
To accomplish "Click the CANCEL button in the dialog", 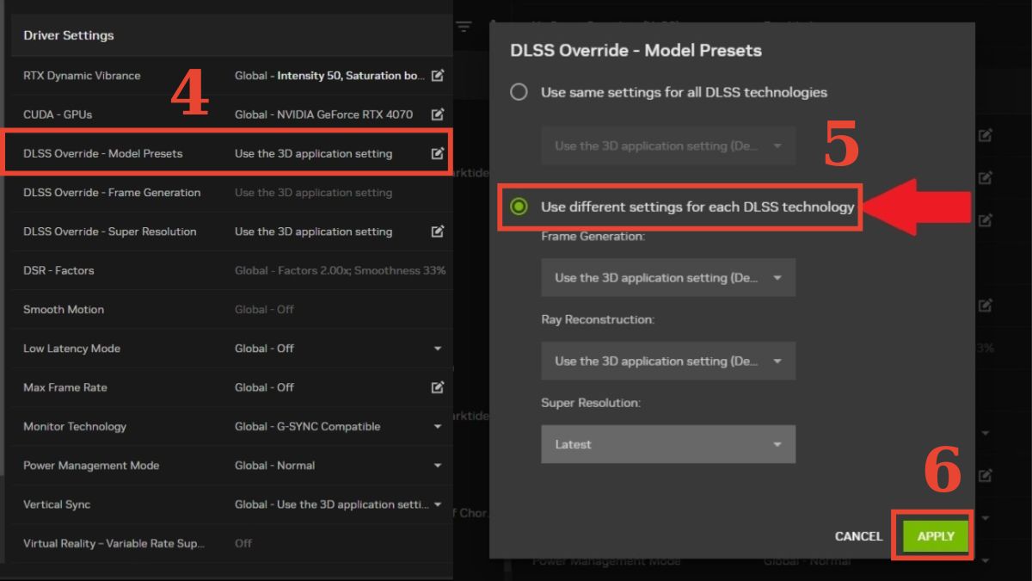I will pos(858,536).
